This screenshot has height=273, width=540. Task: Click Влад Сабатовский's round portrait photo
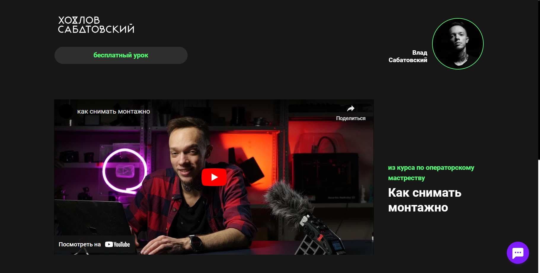[x=458, y=44]
